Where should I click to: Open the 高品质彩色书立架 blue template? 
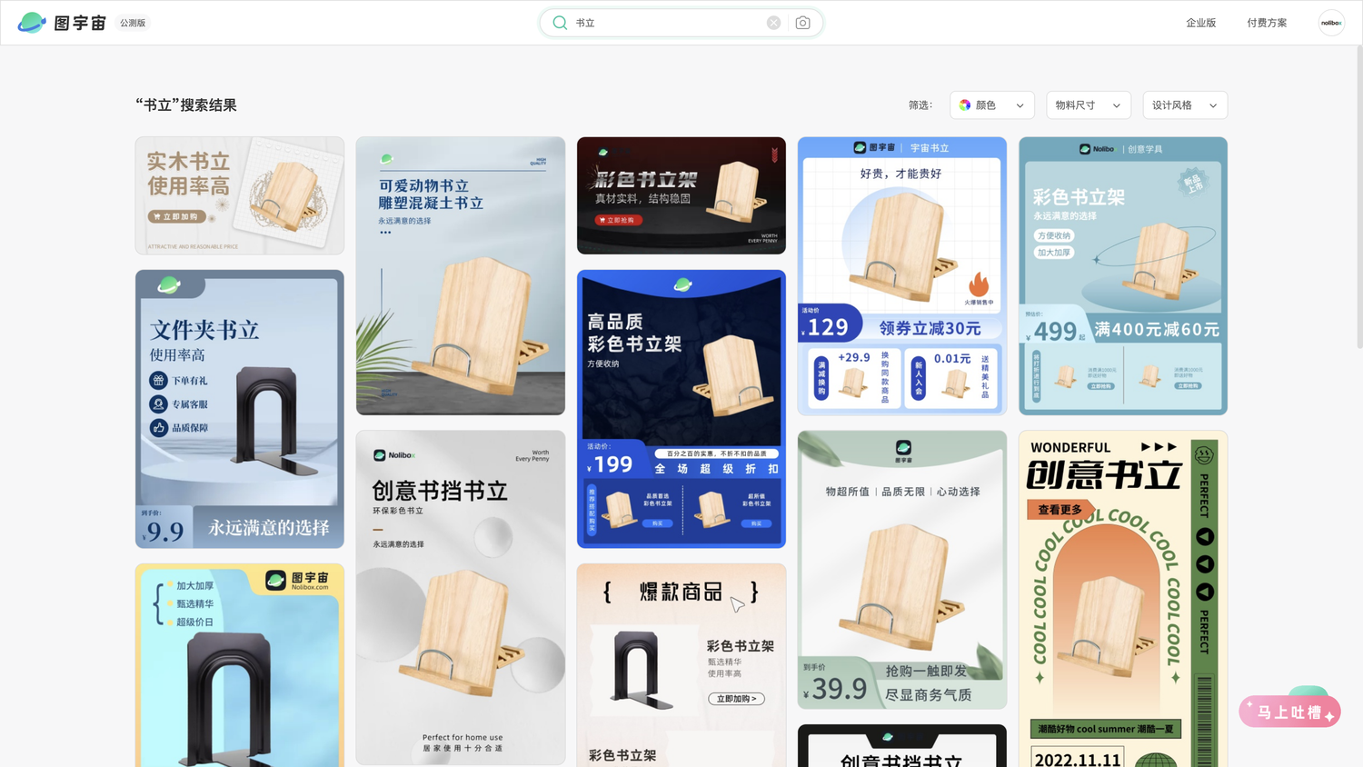click(x=681, y=409)
